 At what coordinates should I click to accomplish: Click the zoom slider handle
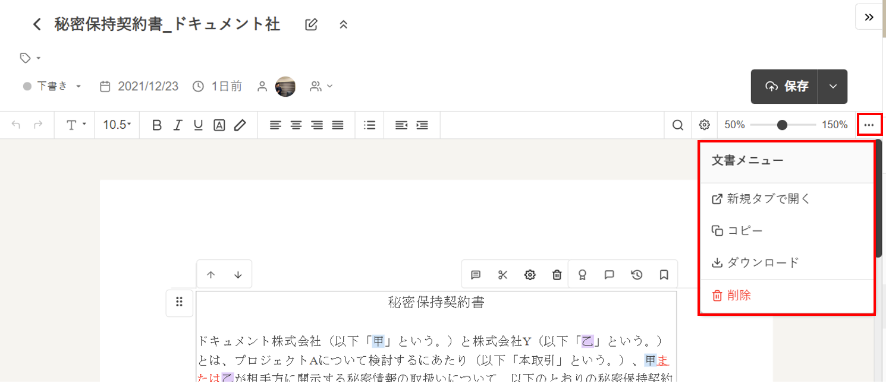pyautogui.click(x=782, y=125)
